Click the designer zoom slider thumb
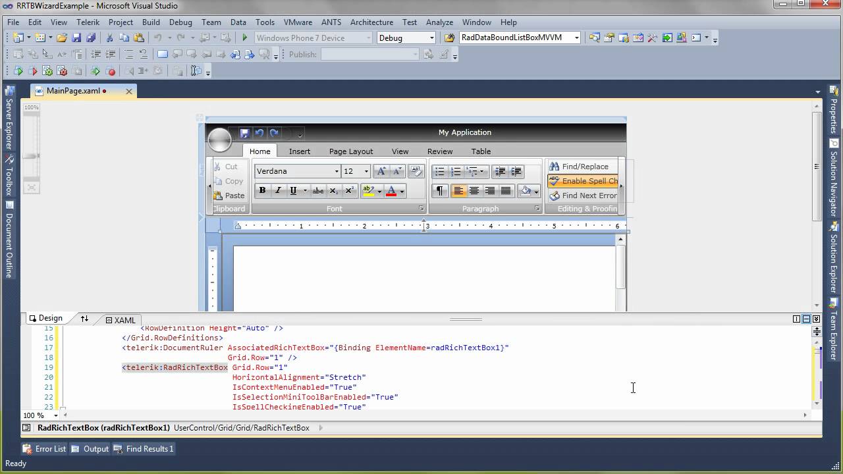Screen dimensions: 843x474 31,156
